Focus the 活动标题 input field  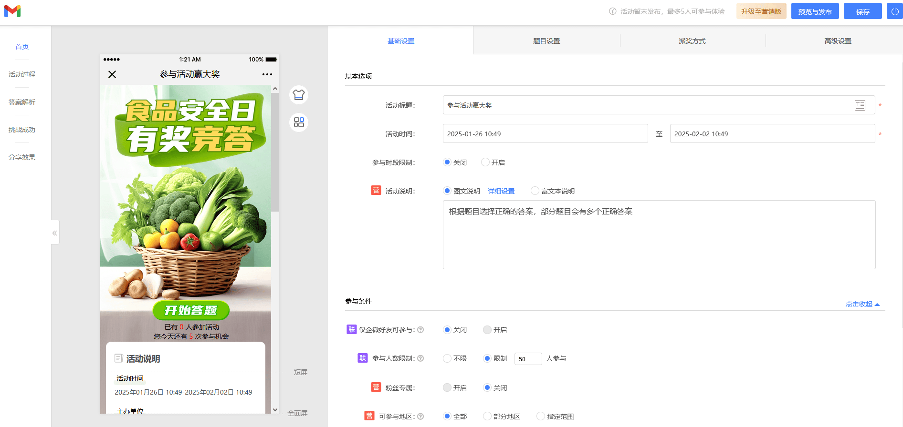pos(659,105)
